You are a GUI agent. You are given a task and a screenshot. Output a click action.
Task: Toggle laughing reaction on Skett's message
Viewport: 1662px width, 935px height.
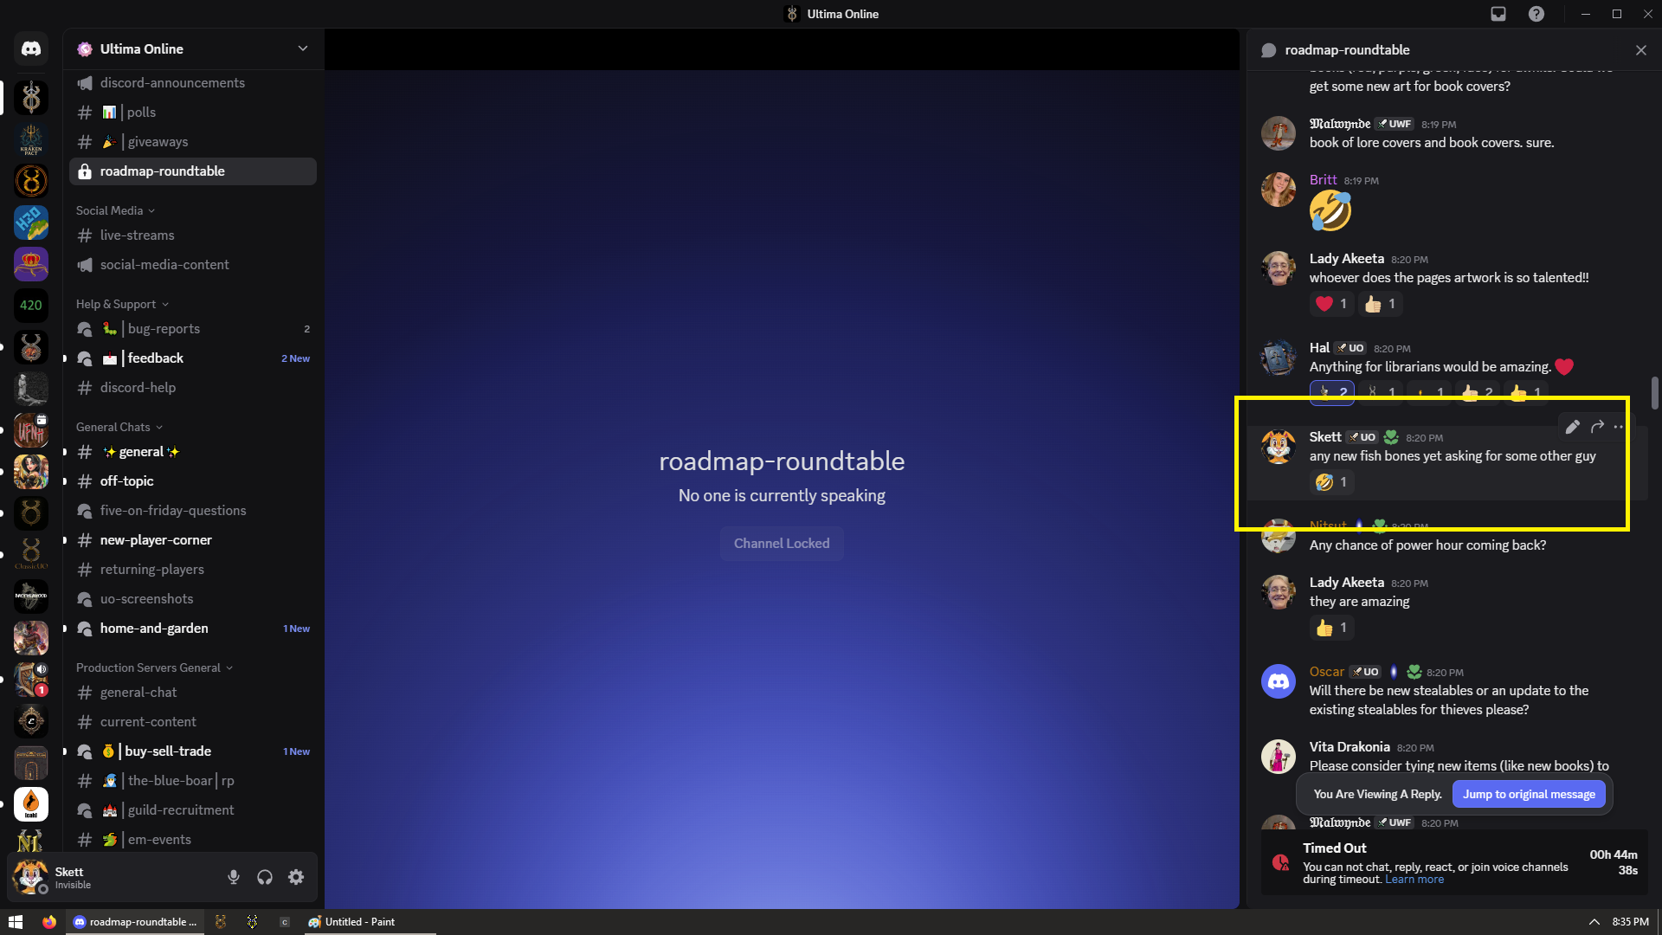[1331, 482]
